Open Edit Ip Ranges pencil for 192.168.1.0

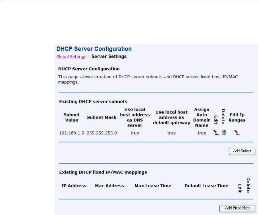[237, 132]
